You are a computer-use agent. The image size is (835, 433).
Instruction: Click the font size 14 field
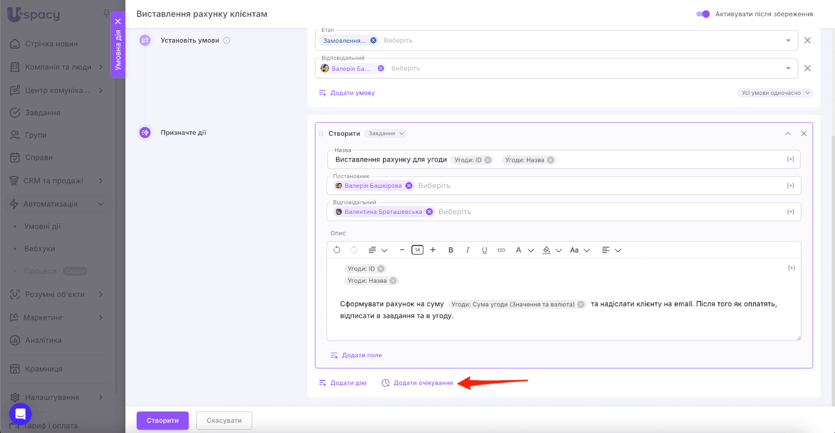(417, 250)
